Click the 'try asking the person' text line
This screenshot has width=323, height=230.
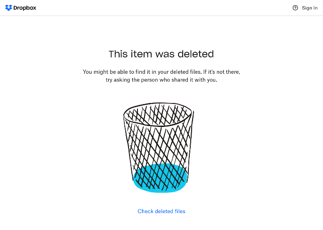pyautogui.click(x=161, y=80)
